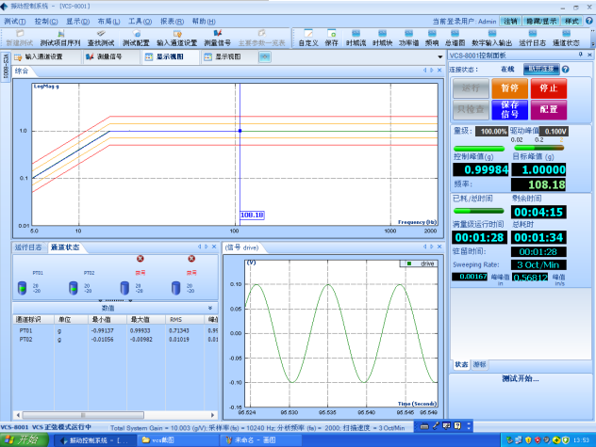Click the 量级 level progress bar
The width and height of the screenshot is (596, 447).
point(479,149)
